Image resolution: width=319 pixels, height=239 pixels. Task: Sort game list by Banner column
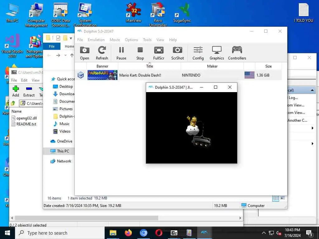coord(102,66)
